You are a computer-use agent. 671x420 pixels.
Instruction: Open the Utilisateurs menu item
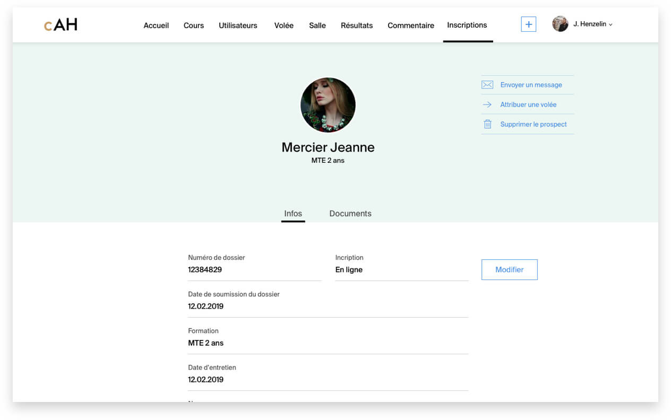pyautogui.click(x=238, y=25)
